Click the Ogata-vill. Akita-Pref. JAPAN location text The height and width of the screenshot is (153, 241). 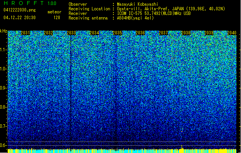[171, 9]
